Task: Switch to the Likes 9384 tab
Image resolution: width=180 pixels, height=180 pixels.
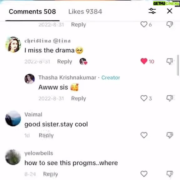Action: pos(85,12)
